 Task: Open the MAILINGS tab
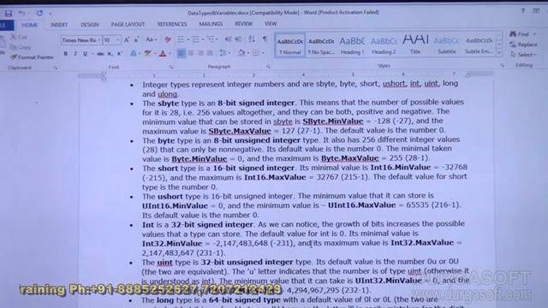pyautogui.click(x=211, y=24)
